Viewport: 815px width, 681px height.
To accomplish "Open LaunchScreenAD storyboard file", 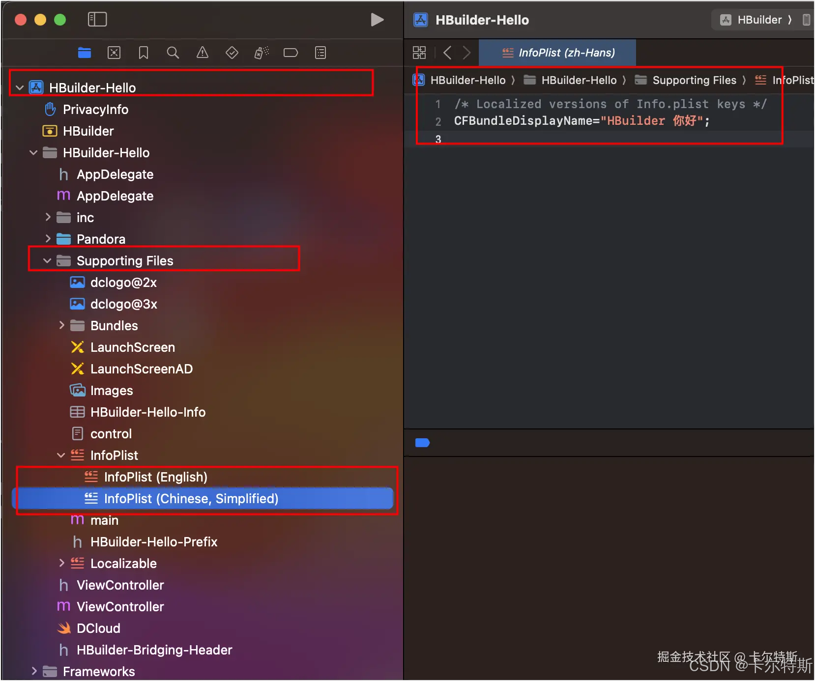I will click(x=142, y=369).
